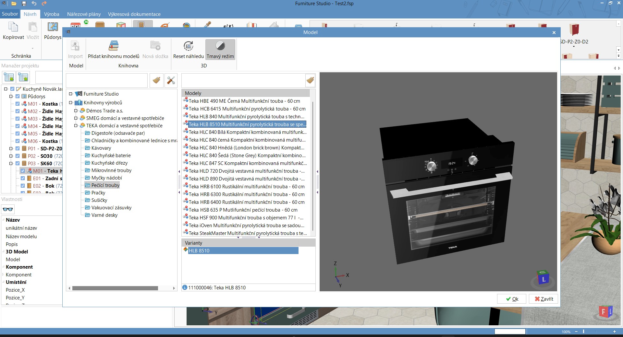Select Teka HSB 635 P model
The image size is (623, 337).
pyautogui.click(x=243, y=210)
